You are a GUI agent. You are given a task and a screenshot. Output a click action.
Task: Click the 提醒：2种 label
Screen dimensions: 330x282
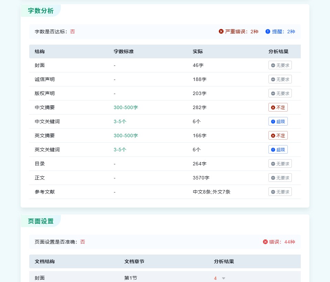click(x=284, y=32)
